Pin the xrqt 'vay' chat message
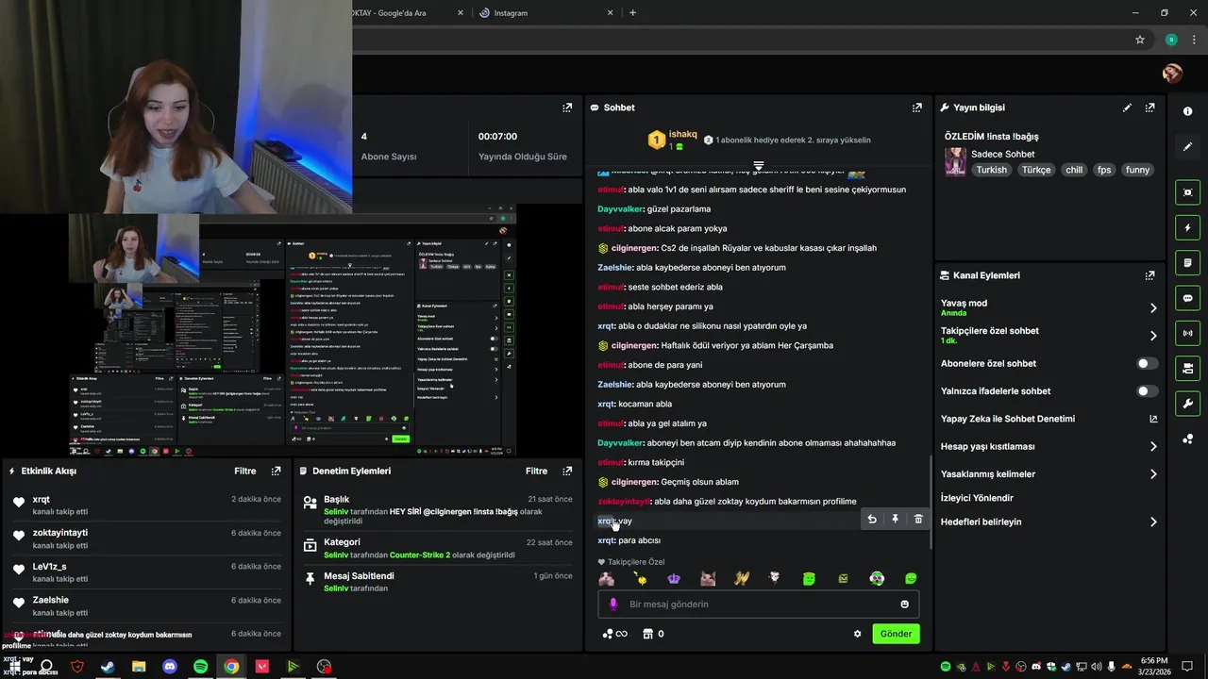 click(x=895, y=519)
